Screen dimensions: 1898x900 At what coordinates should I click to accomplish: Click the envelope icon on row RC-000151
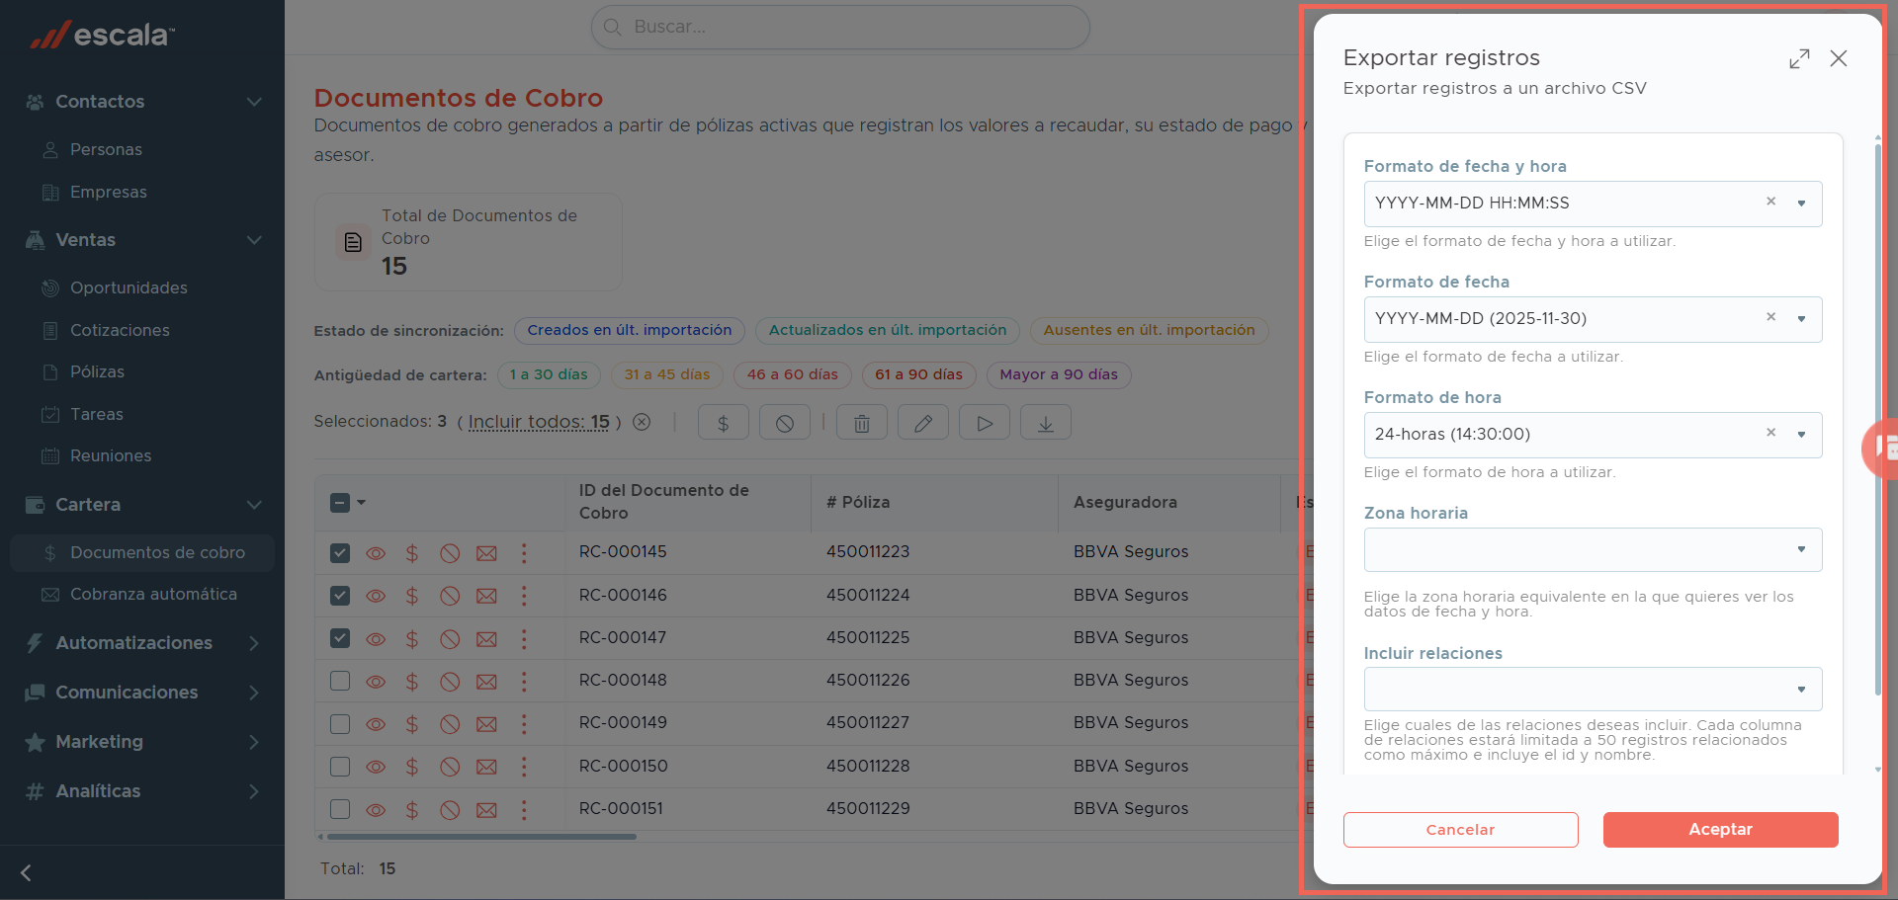point(486,810)
